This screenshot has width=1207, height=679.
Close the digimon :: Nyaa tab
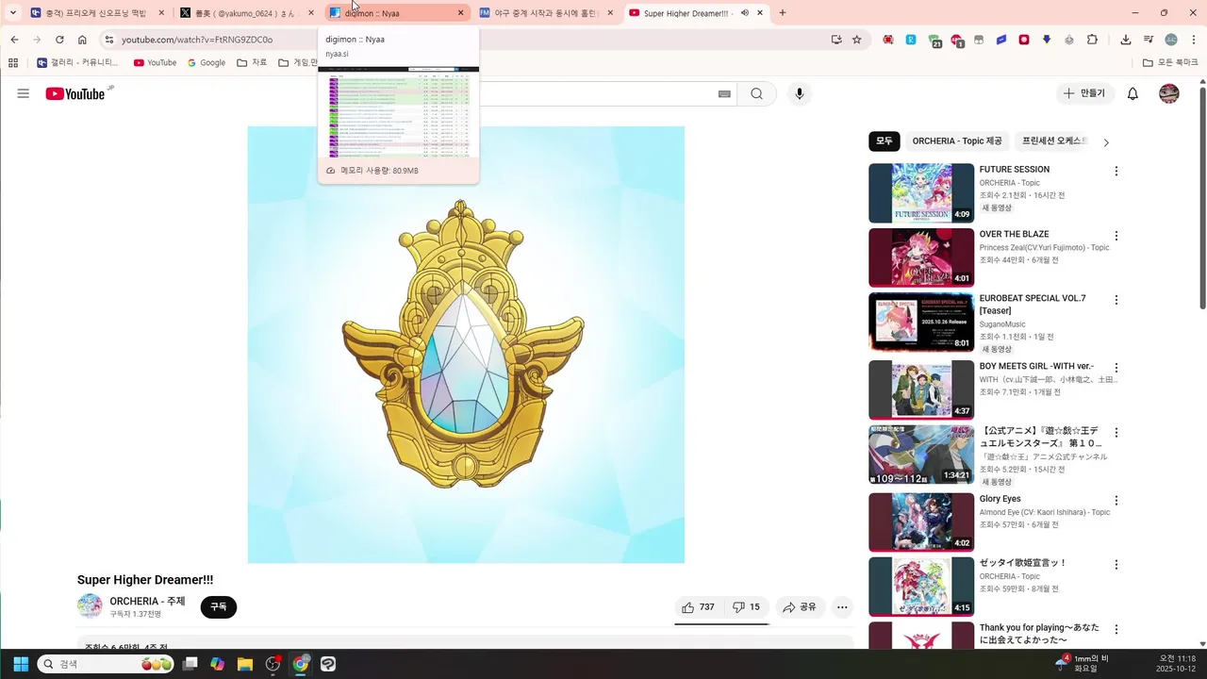460,13
